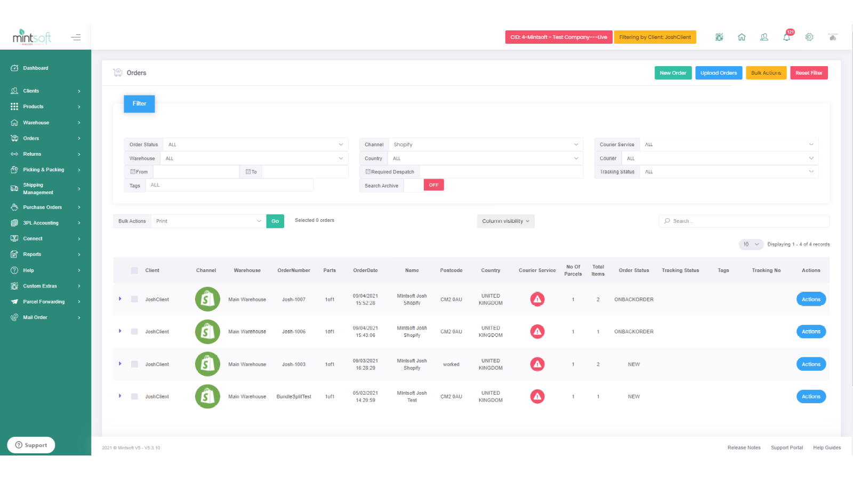Open the settings gear in the top bar
Image resolution: width=853 pixels, height=480 pixels.
tap(809, 37)
